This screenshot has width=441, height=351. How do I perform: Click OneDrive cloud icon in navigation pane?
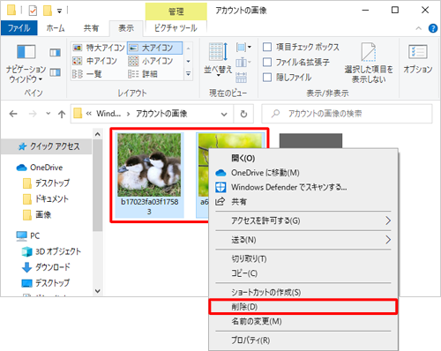click(21, 168)
